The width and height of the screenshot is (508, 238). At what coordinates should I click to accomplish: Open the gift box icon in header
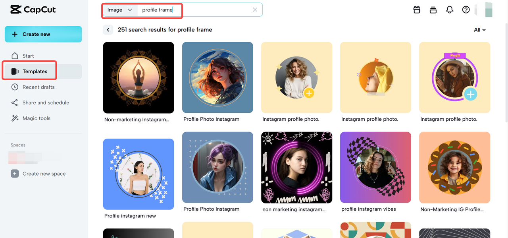point(417,10)
